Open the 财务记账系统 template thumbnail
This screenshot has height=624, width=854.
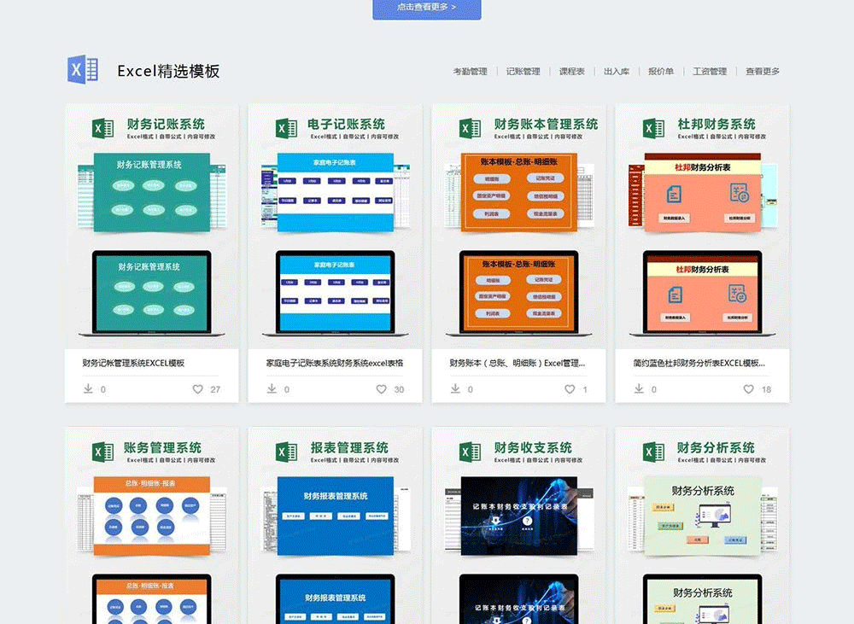pos(151,226)
